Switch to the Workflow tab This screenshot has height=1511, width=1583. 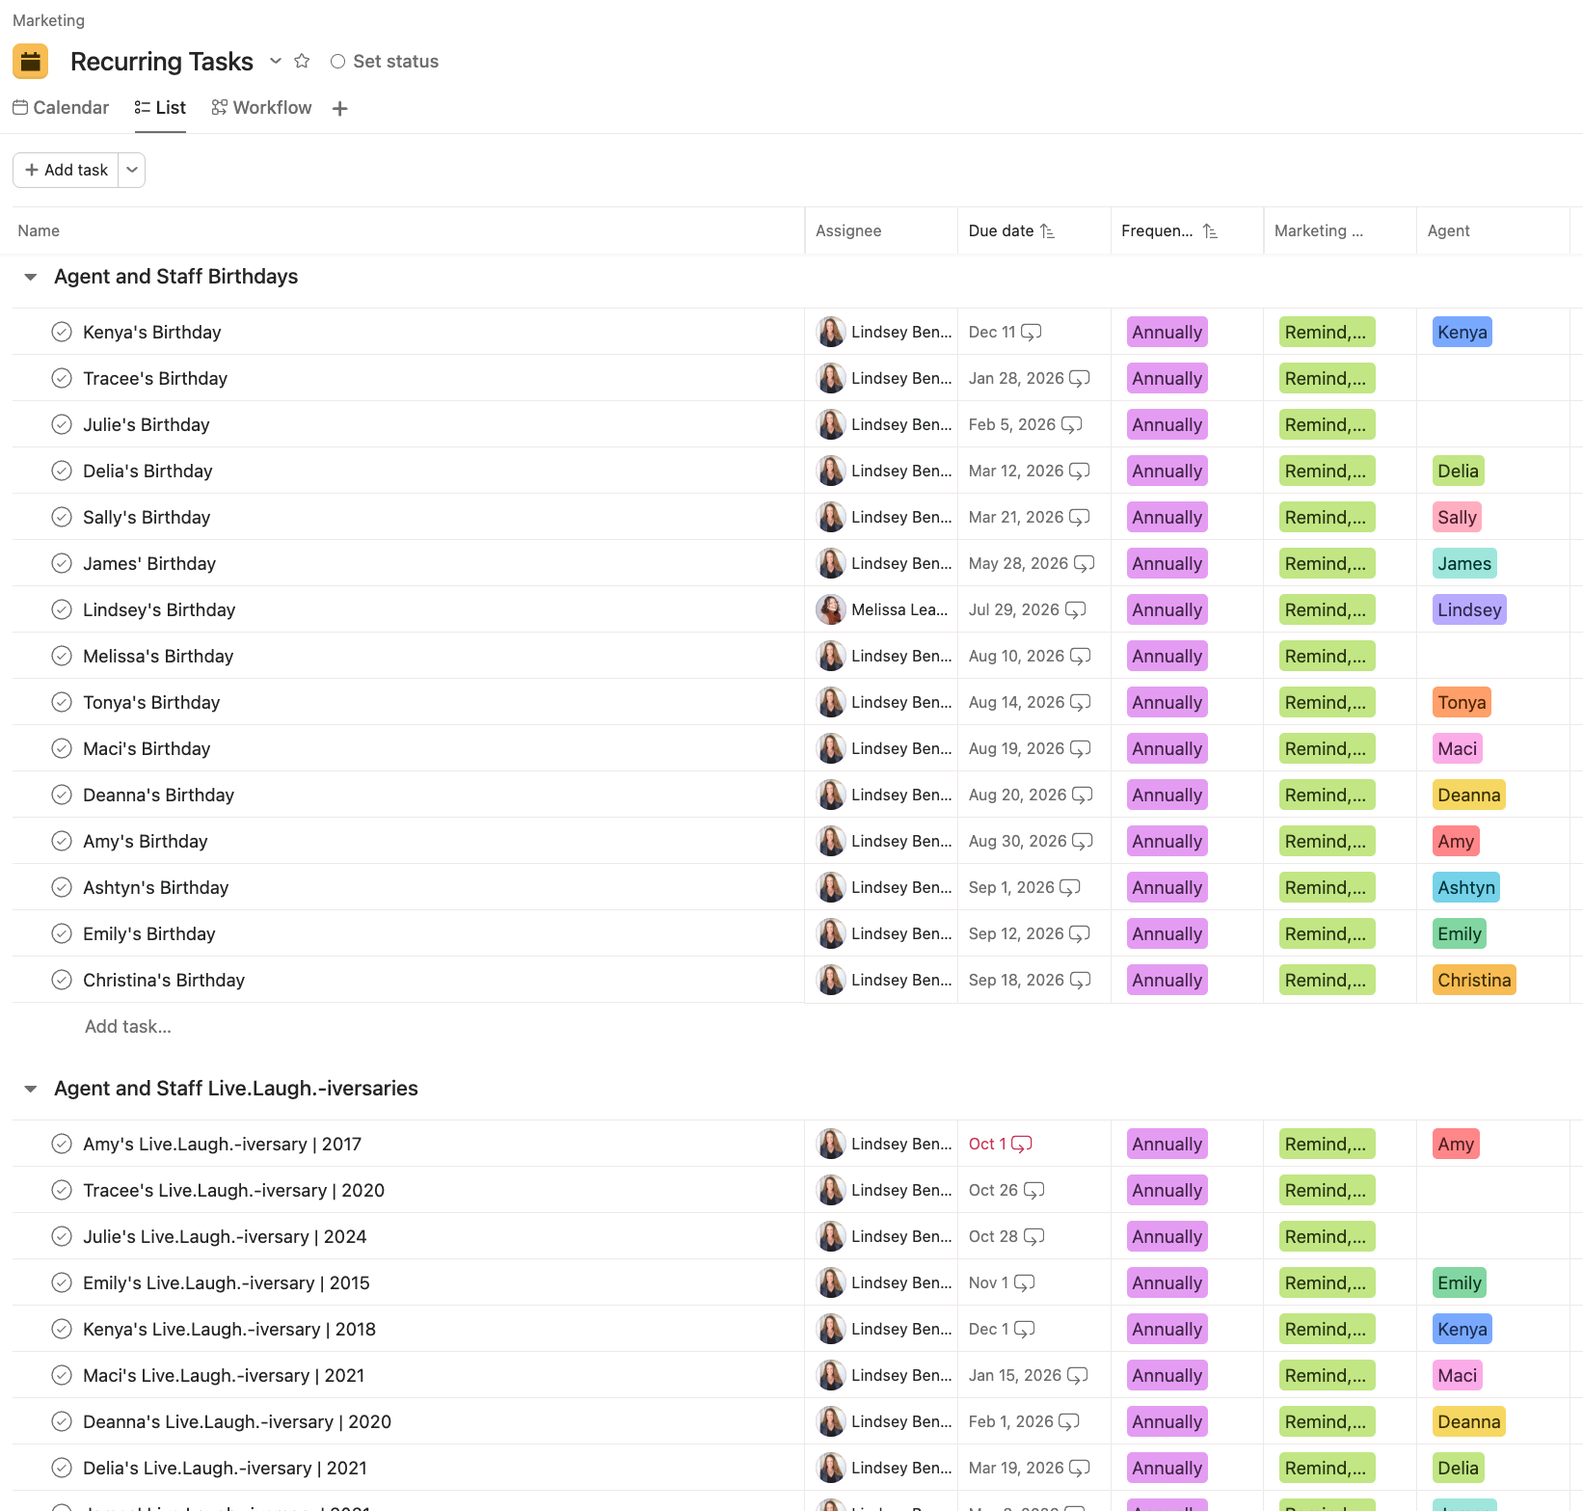[x=260, y=107]
